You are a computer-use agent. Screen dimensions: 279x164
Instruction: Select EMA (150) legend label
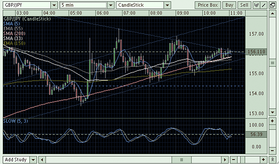(x=14, y=43)
